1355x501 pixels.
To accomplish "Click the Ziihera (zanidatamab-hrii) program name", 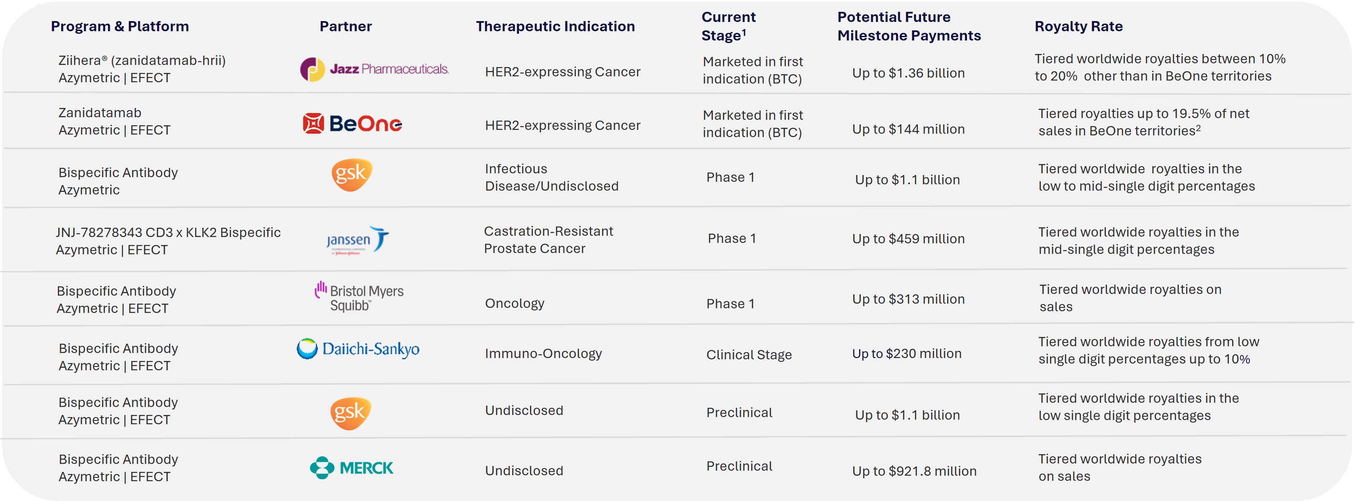I will click(142, 60).
